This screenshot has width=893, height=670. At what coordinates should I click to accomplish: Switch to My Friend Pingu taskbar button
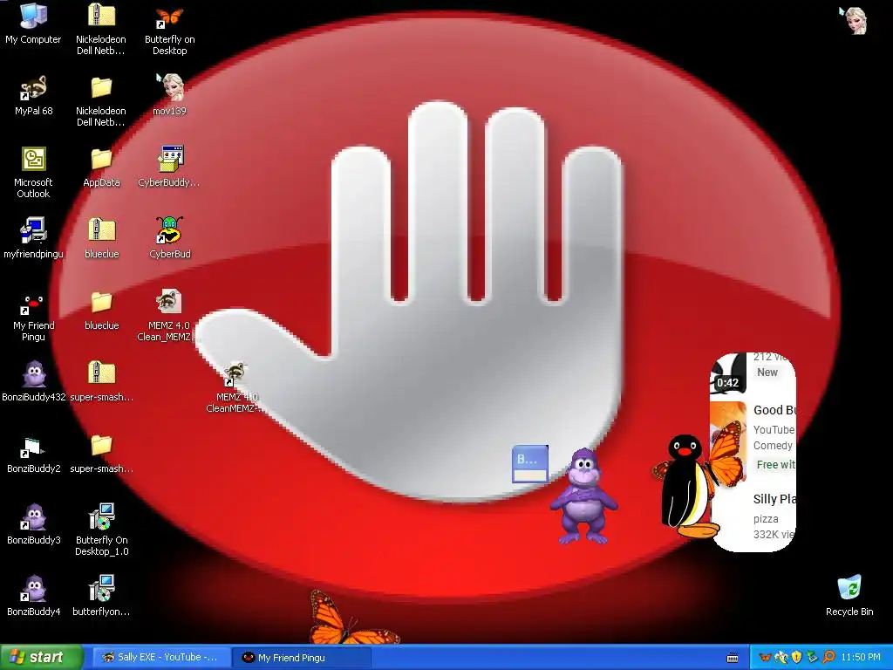(x=302, y=658)
